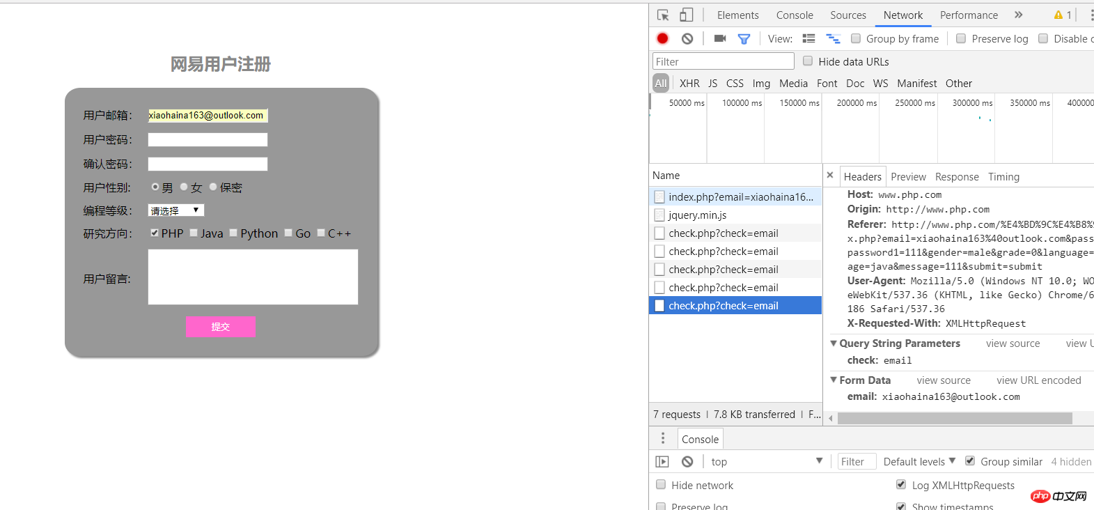
Task: Click the console Filter input
Action: (857, 461)
